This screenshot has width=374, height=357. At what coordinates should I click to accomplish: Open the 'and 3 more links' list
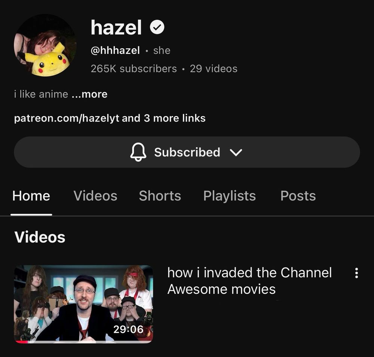pyautogui.click(x=164, y=118)
